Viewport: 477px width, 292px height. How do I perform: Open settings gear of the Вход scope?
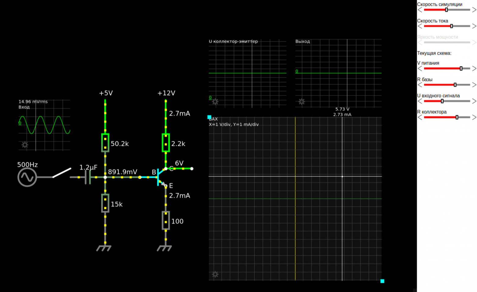pos(25,145)
